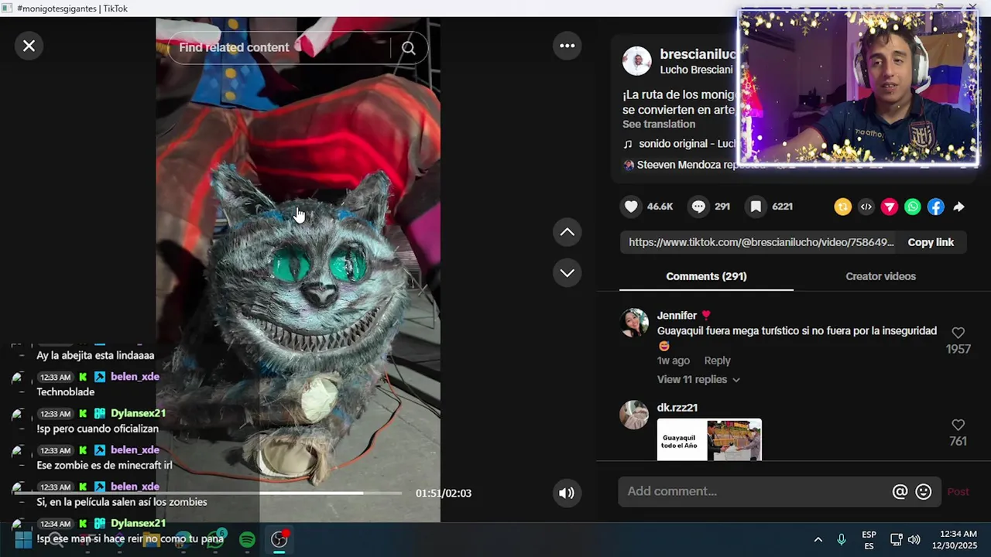991x557 pixels.
Task: Open the system volume tray icon
Action: [x=914, y=539]
